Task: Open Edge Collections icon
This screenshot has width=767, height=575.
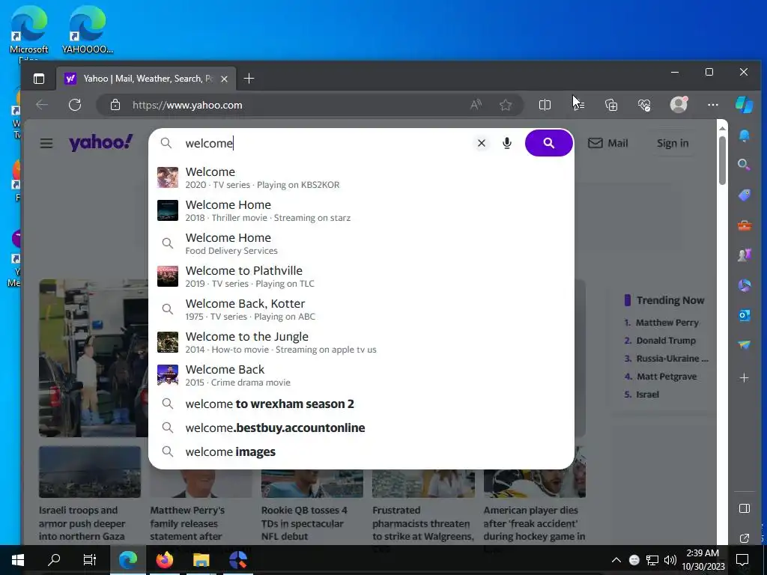Action: (x=611, y=105)
